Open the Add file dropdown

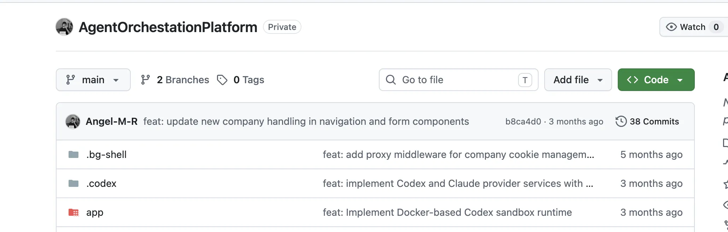click(578, 80)
